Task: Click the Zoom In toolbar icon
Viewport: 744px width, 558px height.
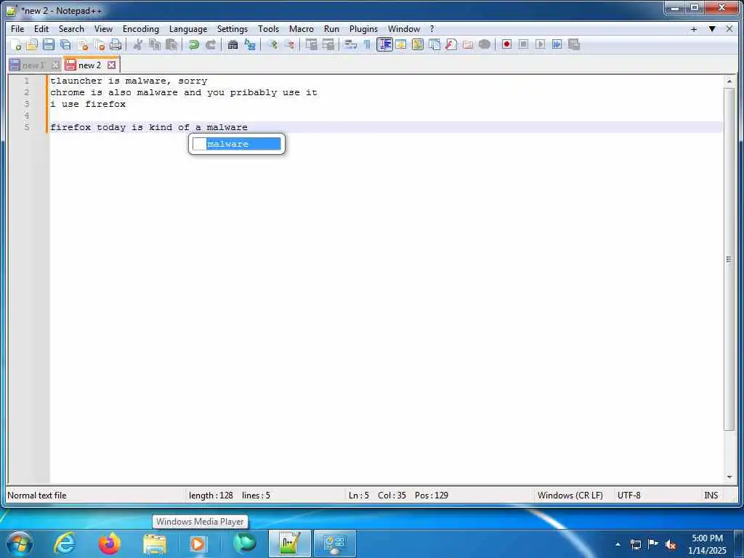Action: (x=272, y=44)
